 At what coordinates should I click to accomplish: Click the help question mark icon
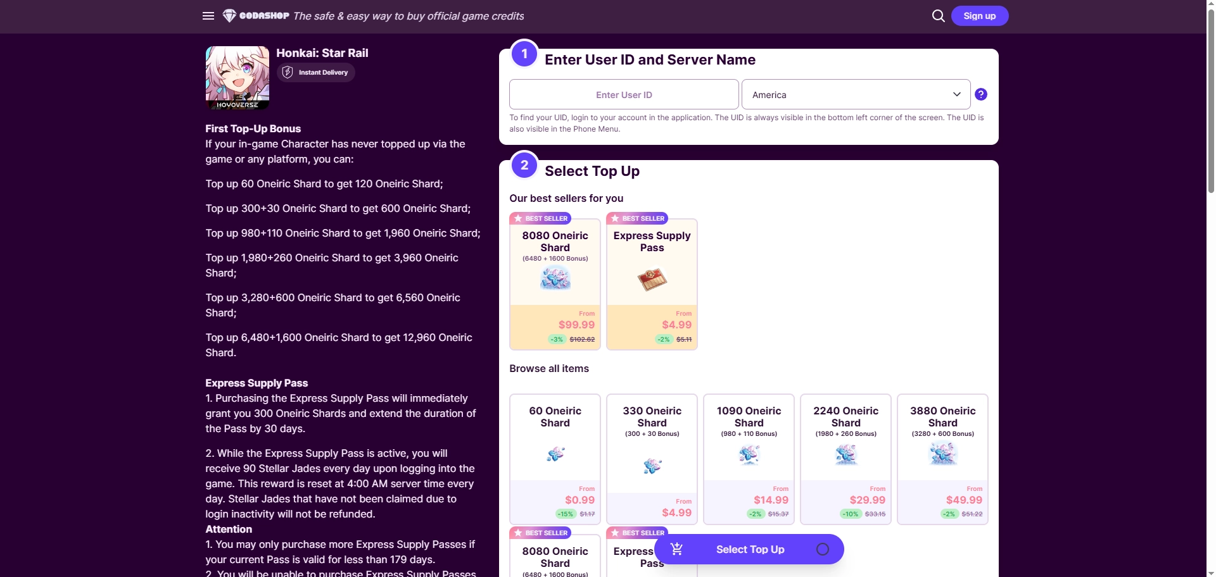[981, 94]
